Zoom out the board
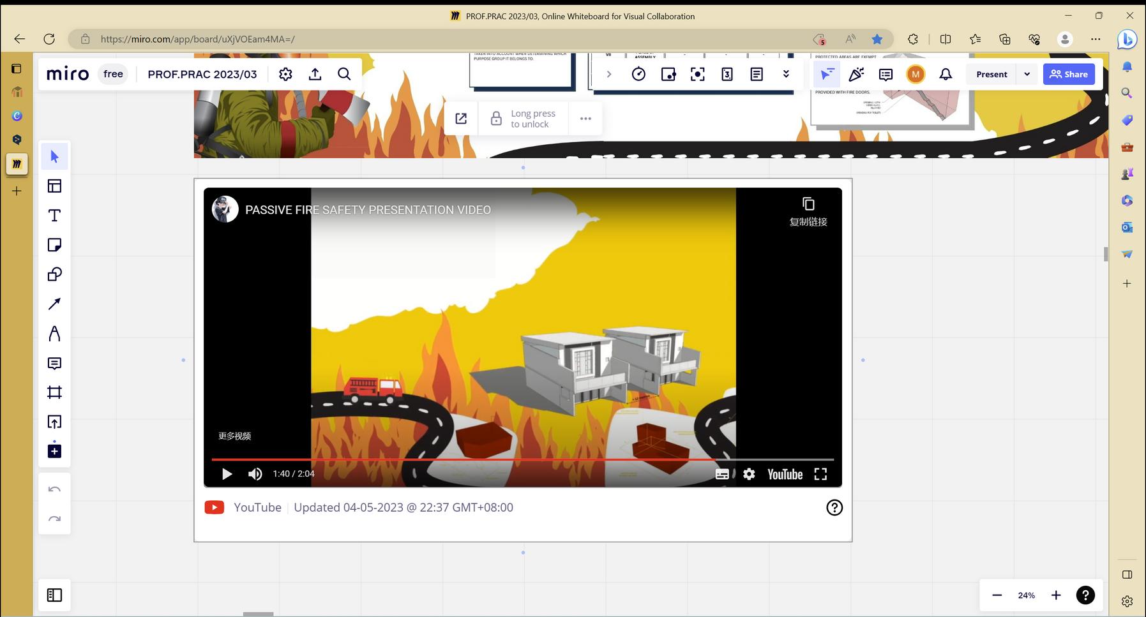 click(997, 595)
